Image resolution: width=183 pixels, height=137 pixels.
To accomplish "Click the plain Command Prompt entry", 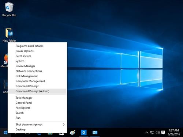I will point(37,86).
